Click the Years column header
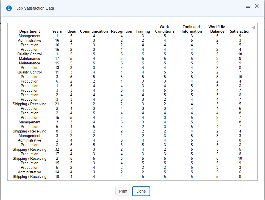 [x=57, y=31]
